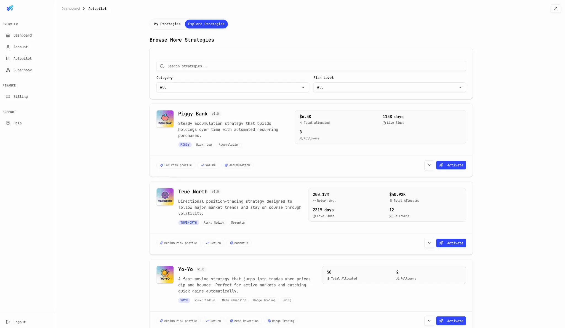Open the Risk Level dropdown
Screen dimensions: 565x328
point(390,87)
